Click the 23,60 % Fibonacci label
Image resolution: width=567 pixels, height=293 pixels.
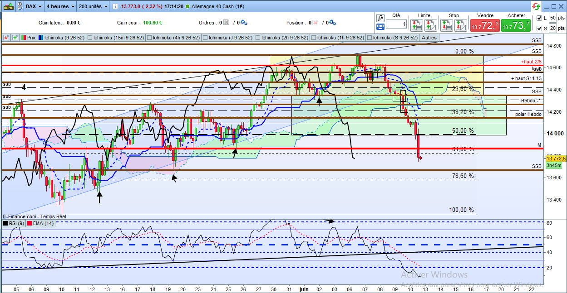(463, 89)
